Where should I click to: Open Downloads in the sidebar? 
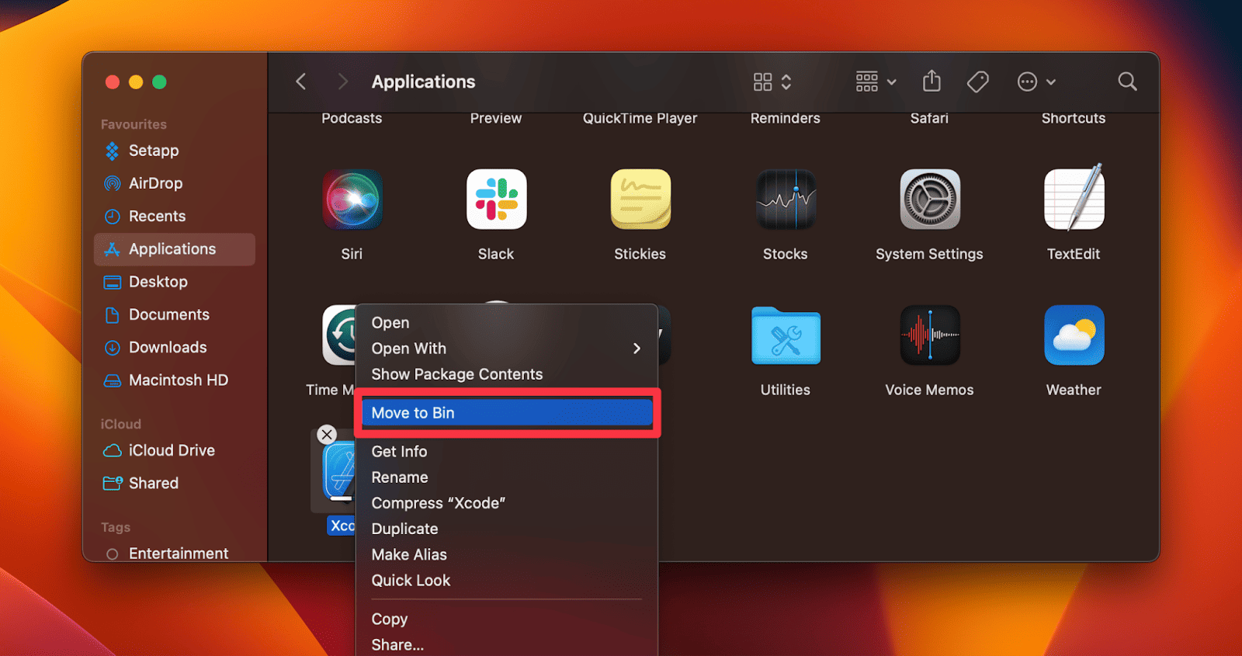click(175, 347)
